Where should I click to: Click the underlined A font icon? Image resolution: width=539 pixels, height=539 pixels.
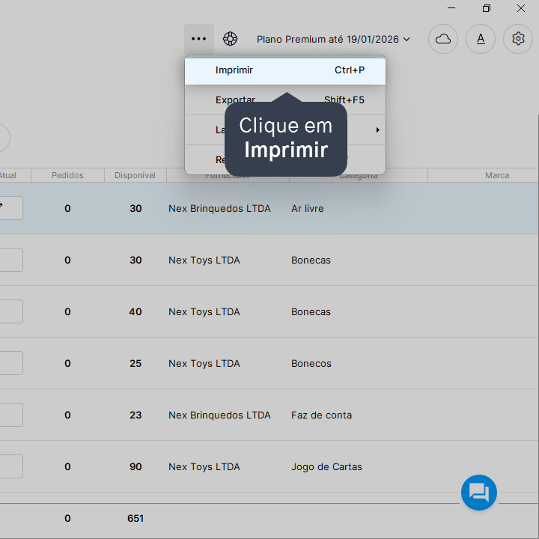(x=480, y=39)
